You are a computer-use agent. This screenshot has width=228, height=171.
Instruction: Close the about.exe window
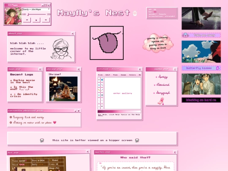[73, 34]
